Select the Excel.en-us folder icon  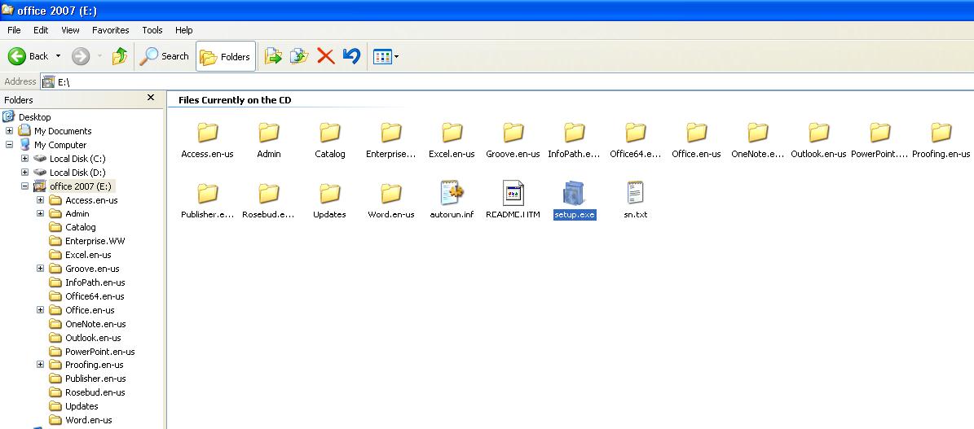(452, 132)
